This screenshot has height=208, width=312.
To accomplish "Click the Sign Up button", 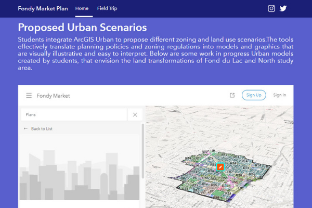I will [x=254, y=95].
